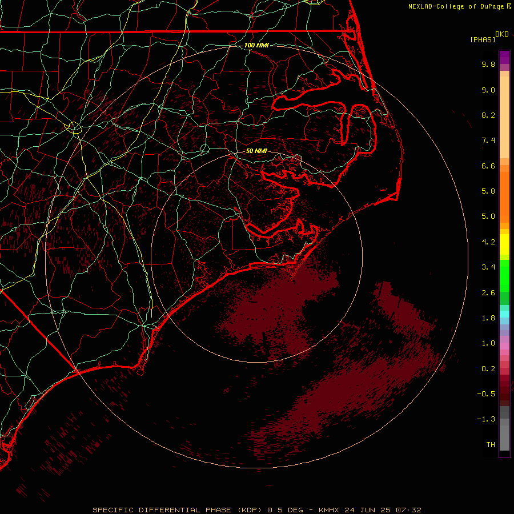Viewport: 514px width, 514px height.
Task: Click the 9.8 legend value
Action: (488, 64)
